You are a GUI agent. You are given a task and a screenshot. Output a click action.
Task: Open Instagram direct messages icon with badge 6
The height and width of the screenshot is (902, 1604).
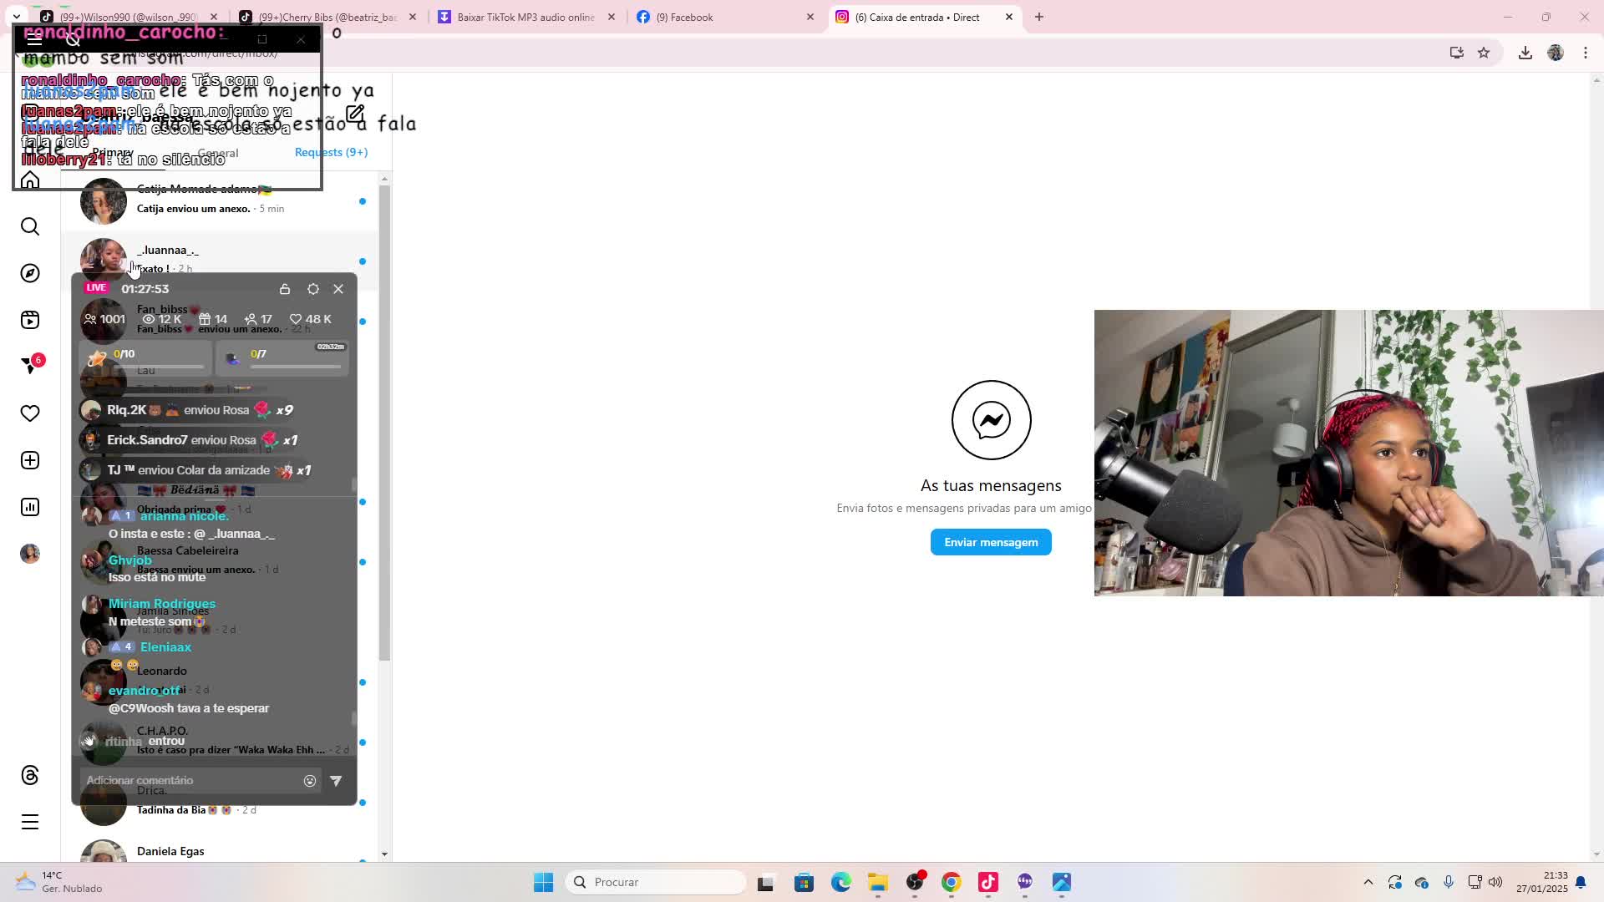coord(32,365)
